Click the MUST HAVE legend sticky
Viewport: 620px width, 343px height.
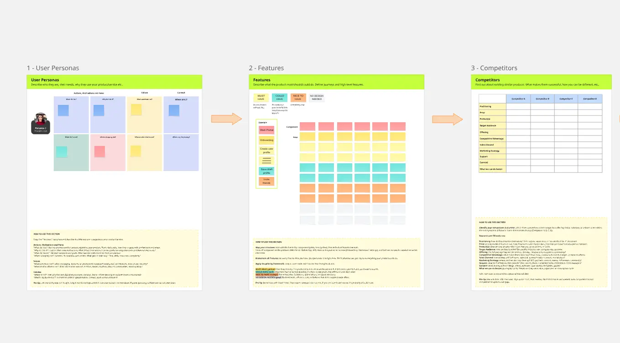261,98
